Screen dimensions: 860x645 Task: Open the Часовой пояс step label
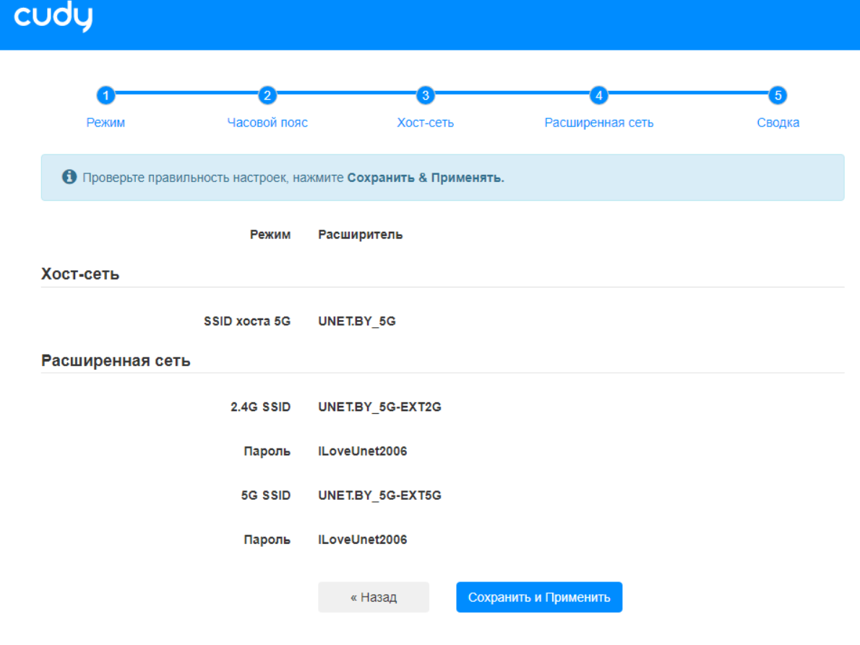267,123
